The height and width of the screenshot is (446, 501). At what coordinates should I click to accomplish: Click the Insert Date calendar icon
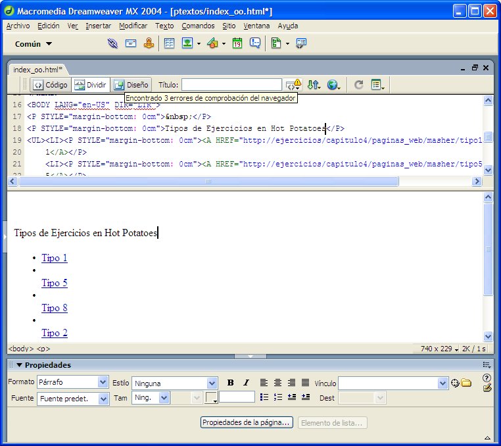tap(237, 44)
